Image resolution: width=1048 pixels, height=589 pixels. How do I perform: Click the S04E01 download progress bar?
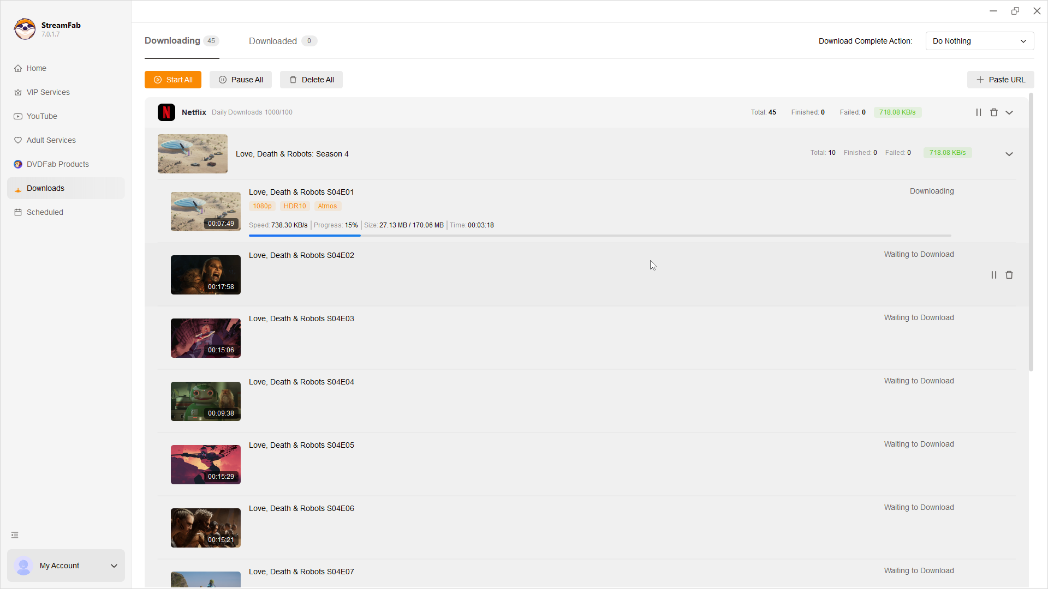pyautogui.click(x=600, y=236)
